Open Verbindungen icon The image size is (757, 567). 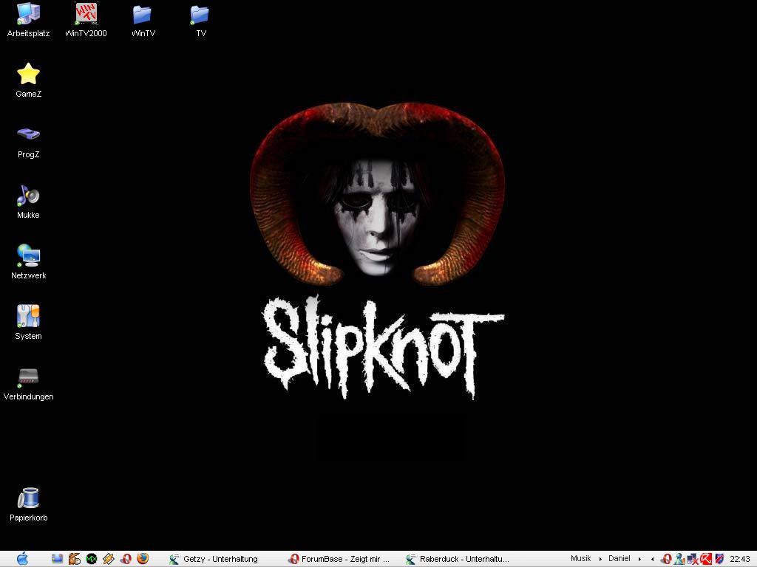coord(28,383)
